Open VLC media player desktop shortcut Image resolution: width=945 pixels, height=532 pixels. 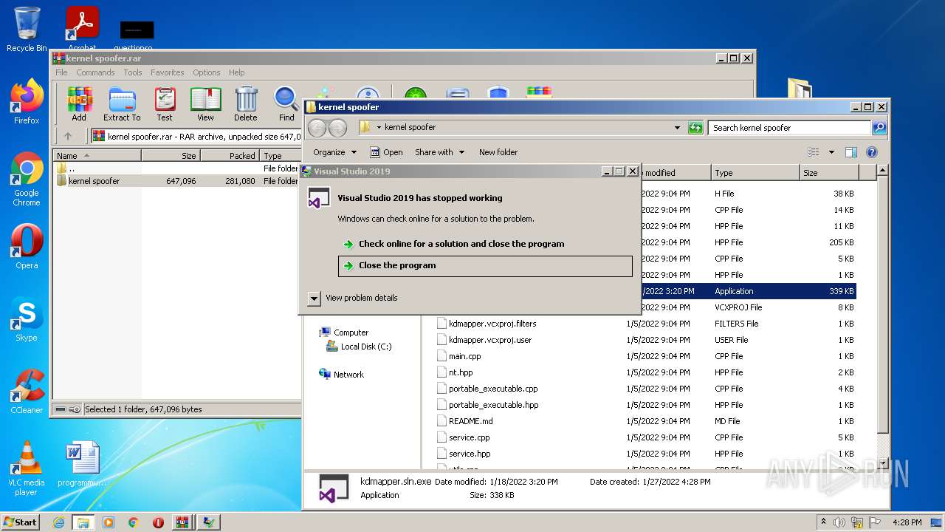[x=27, y=468]
